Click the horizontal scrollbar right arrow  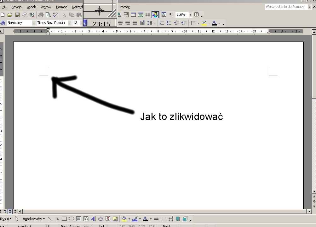point(309,212)
